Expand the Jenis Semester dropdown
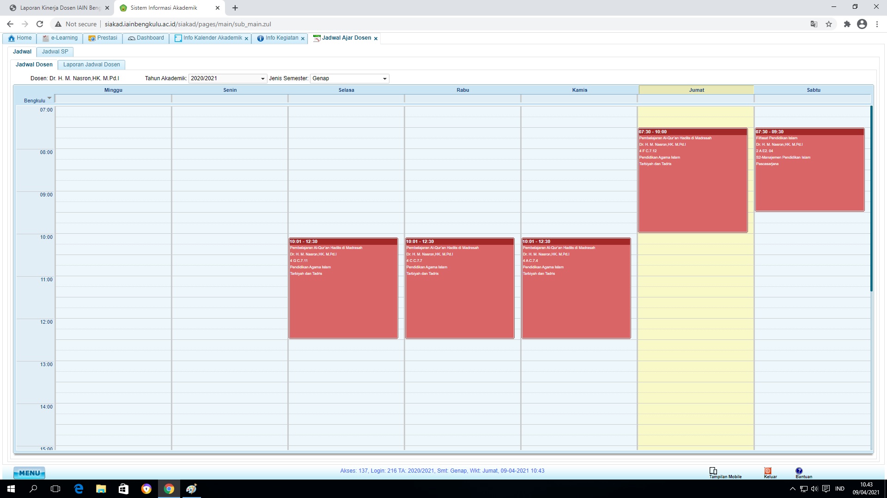 (384, 79)
